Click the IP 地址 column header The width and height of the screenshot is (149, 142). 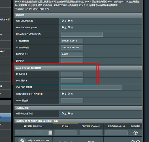click(x=65, y=126)
